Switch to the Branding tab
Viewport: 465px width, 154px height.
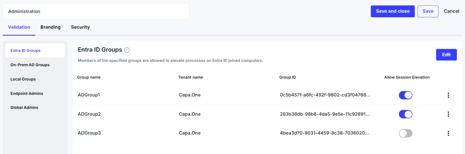point(50,27)
